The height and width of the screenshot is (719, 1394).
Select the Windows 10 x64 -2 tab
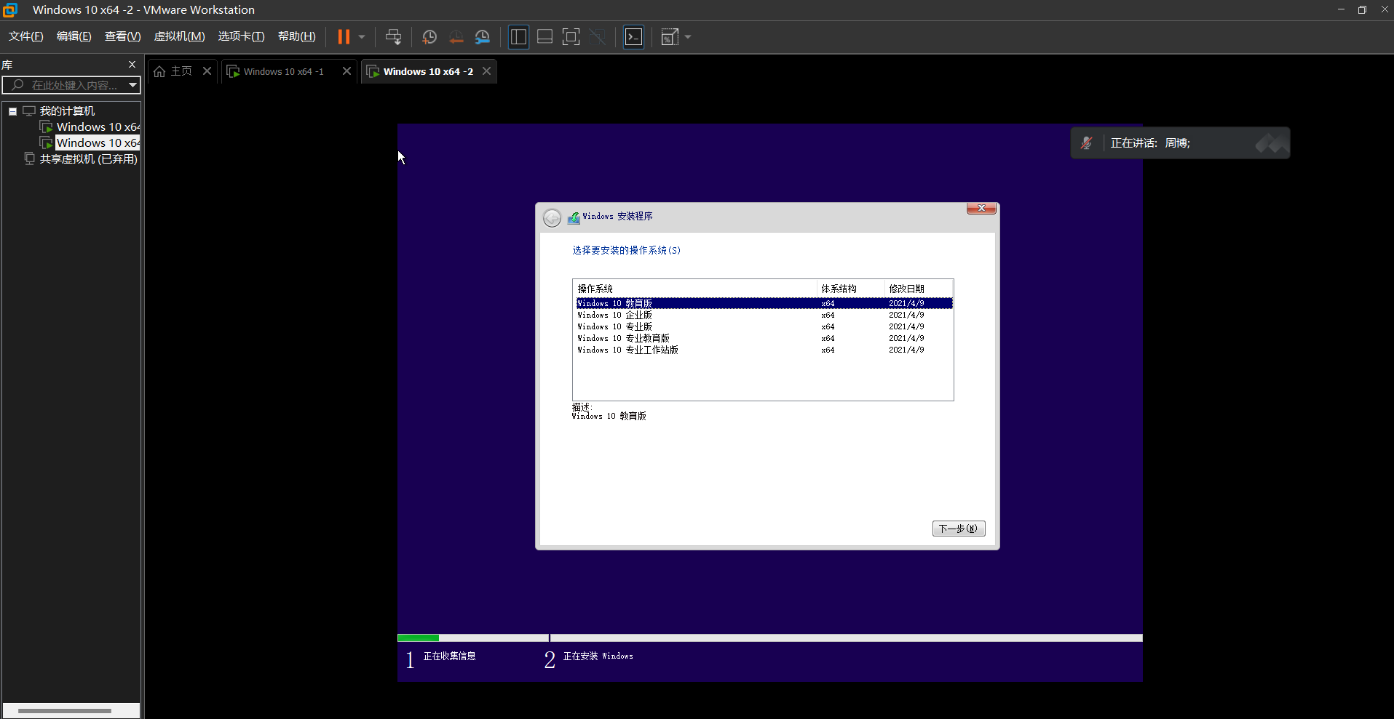point(428,71)
